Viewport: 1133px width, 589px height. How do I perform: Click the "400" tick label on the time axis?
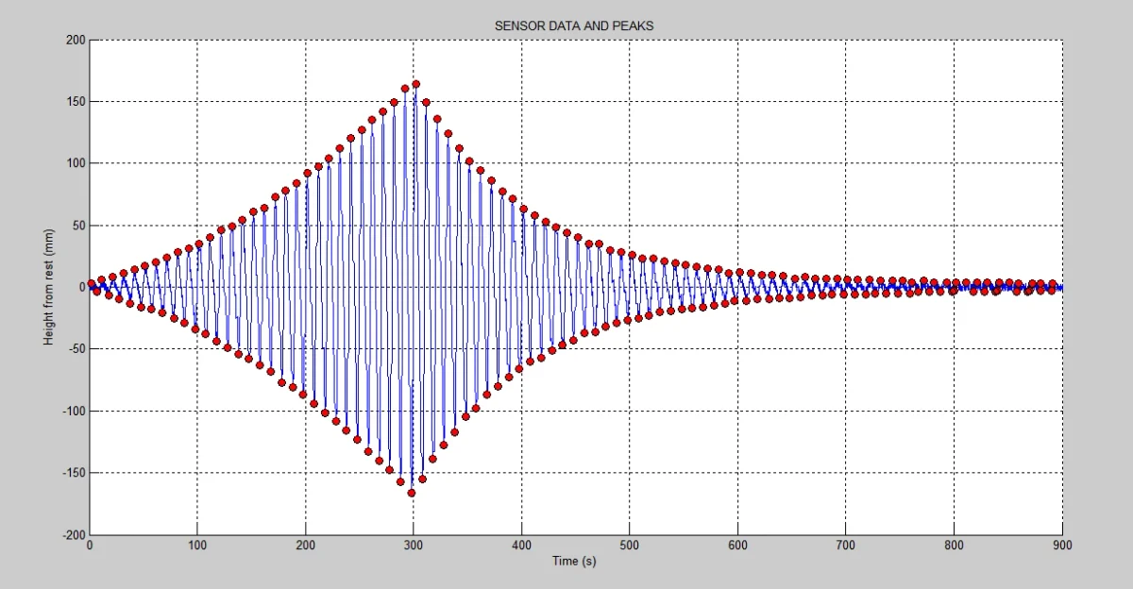(521, 545)
